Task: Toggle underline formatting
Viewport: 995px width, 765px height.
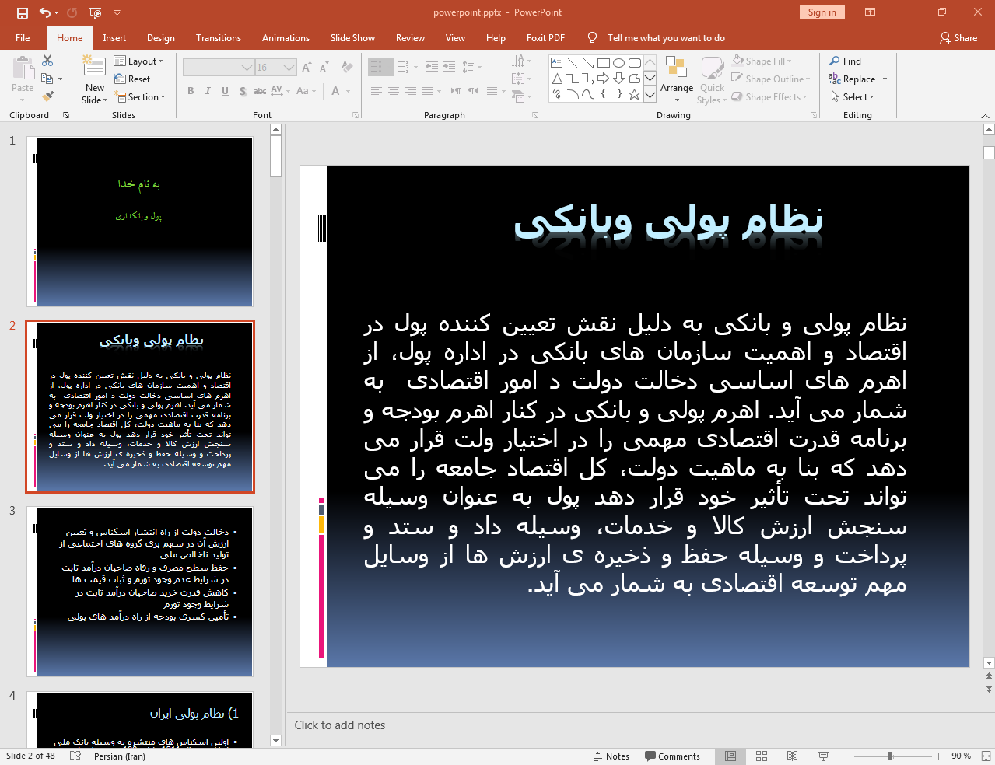Action: pyautogui.click(x=225, y=91)
